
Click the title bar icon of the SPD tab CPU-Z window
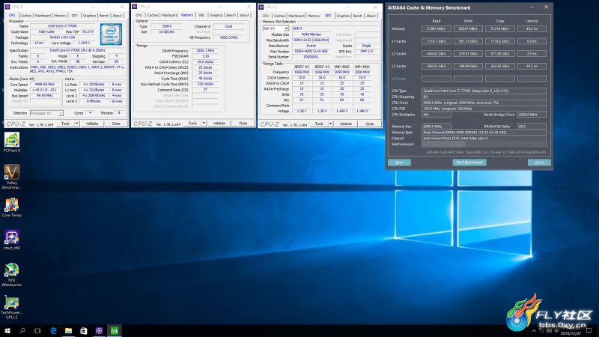(x=261, y=7)
